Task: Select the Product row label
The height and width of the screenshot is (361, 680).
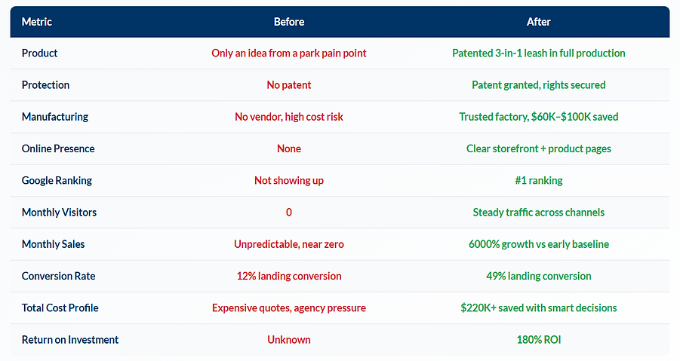Action: (40, 54)
